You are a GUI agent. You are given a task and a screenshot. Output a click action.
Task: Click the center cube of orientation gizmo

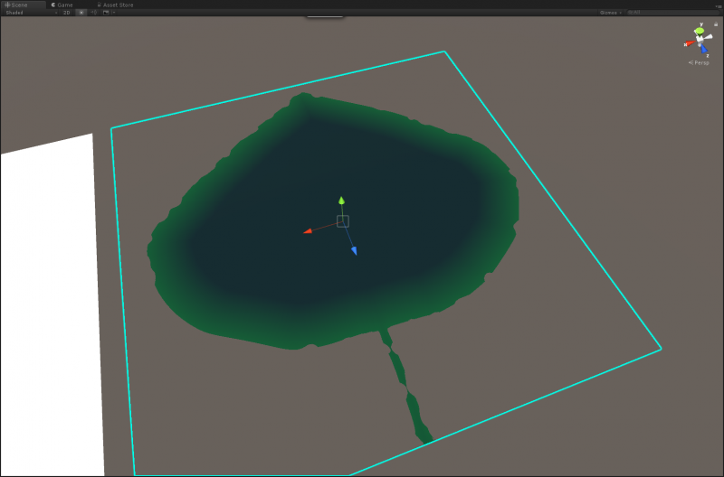point(700,41)
